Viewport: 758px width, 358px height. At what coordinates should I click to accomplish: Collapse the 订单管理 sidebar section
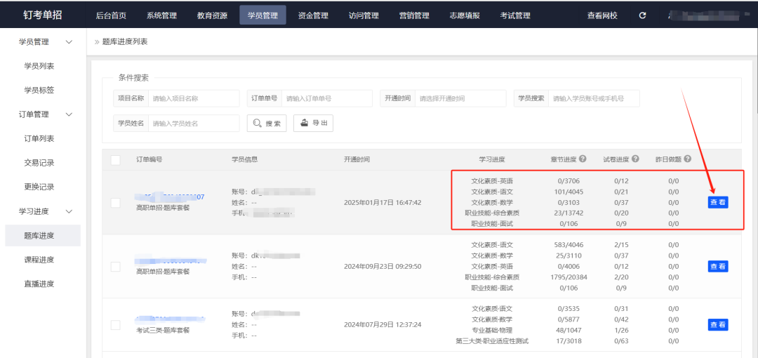click(x=69, y=114)
